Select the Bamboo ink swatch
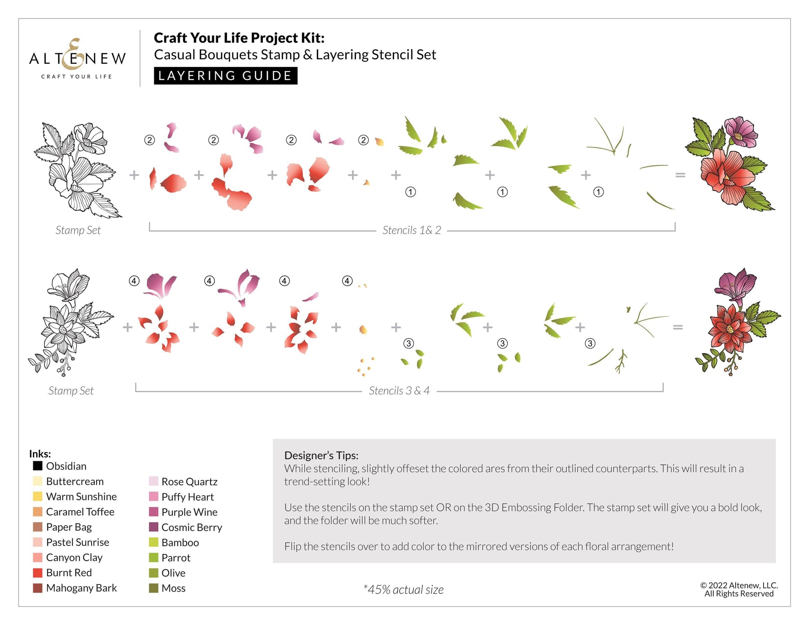This screenshot has height=625, width=809. point(154,542)
